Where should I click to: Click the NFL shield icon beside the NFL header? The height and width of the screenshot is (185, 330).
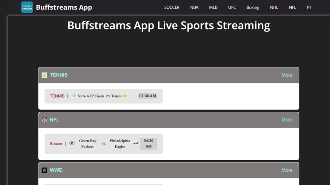pos(44,120)
